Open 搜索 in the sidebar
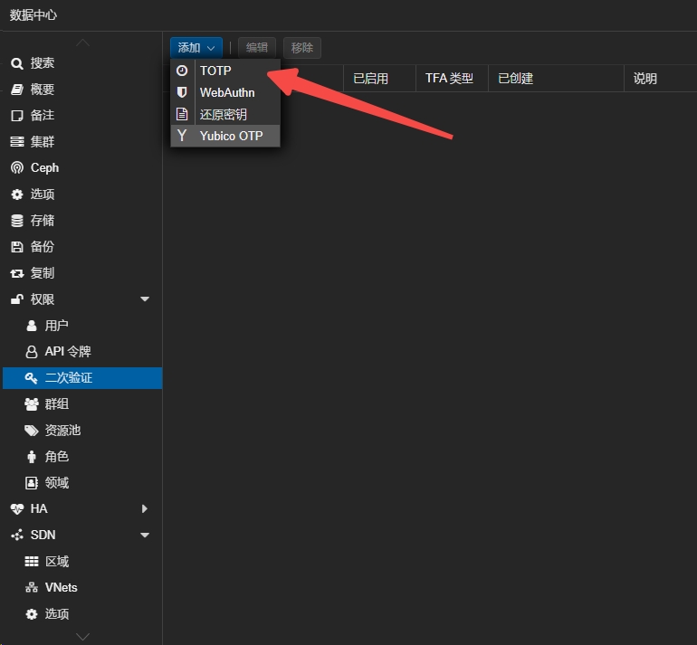Viewport: 697px width, 645px height. tap(82, 63)
